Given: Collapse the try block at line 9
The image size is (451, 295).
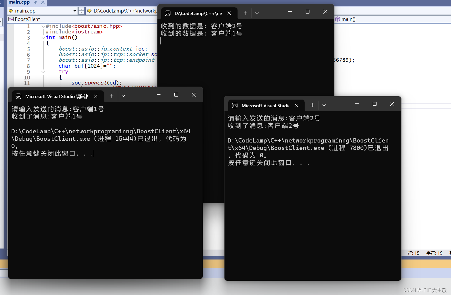Looking at the screenshot, I should [x=43, y=72].
